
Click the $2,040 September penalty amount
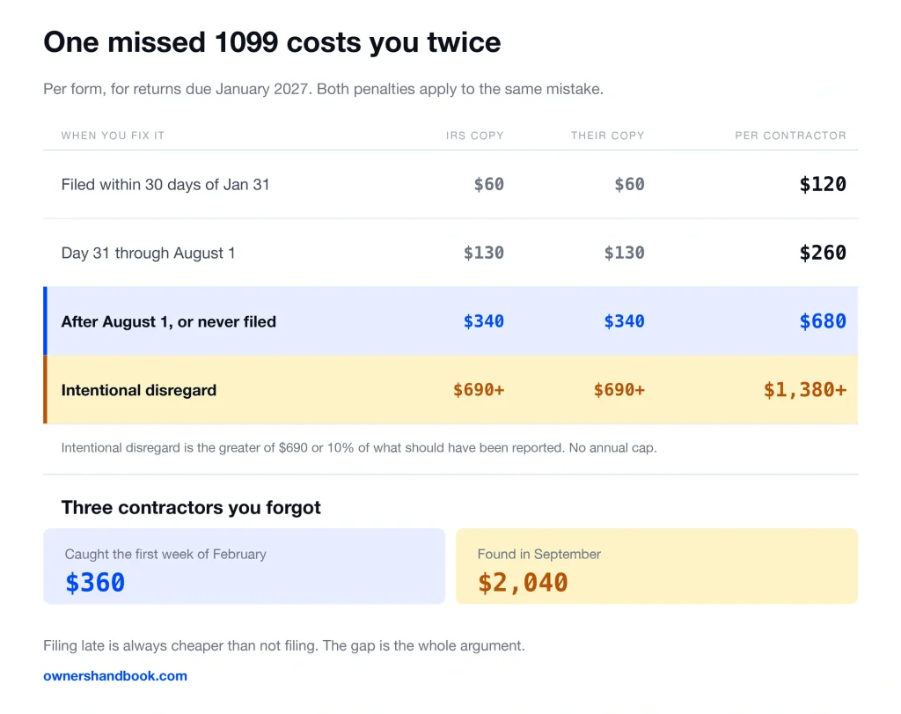click(x=523, y=583)
